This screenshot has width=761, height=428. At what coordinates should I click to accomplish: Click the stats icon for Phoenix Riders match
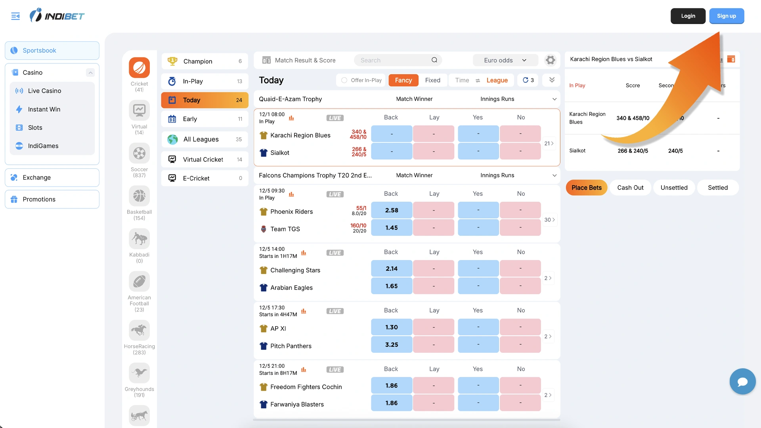(x=291, y=194)
